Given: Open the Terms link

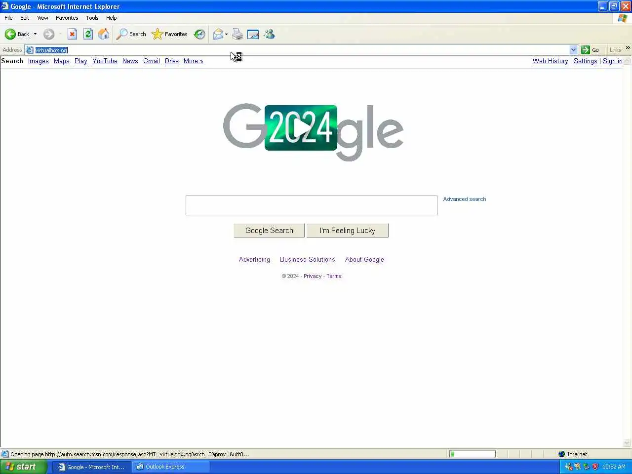Looking at the screenshot, I should [334, 276].
